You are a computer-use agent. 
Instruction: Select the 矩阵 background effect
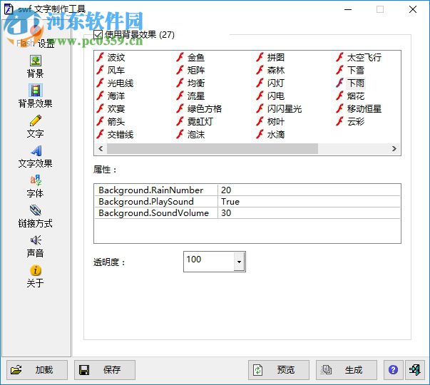point(191,70)
